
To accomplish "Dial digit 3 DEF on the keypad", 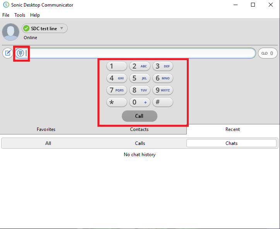I will (x=163, y=66).
